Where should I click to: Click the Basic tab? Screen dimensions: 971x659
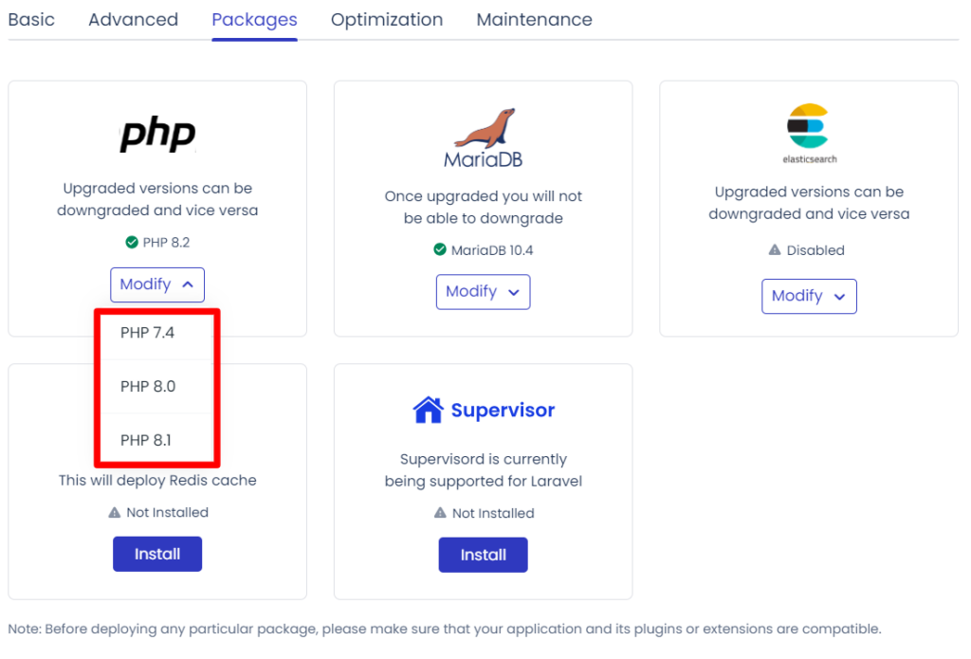point(31,19)
